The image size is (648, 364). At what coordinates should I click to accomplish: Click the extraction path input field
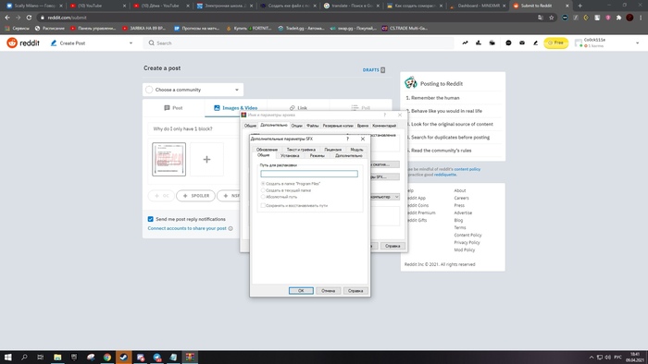(309, 174)
